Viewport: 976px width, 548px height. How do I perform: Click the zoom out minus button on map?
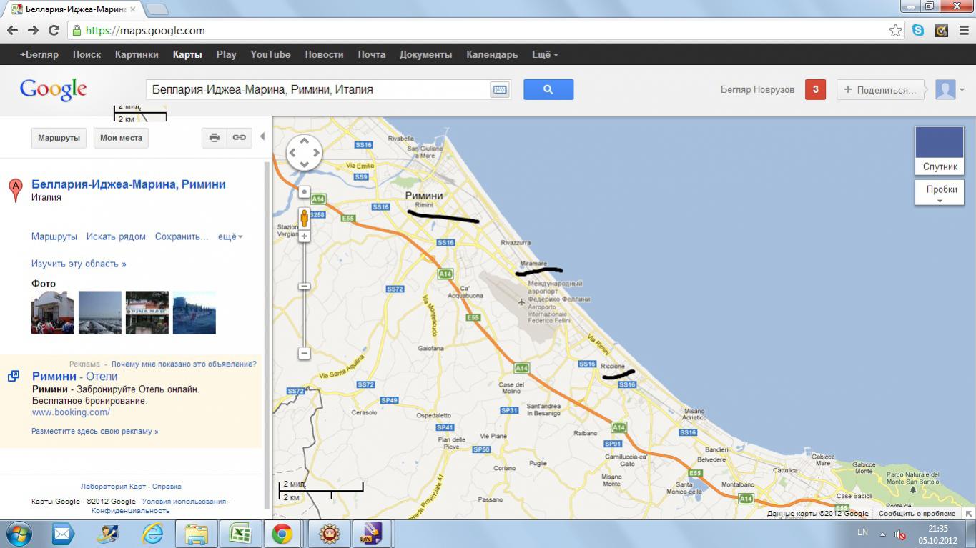304,353
